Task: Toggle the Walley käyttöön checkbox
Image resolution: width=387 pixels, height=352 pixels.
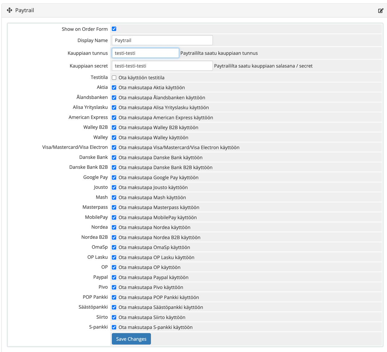Action: (114, 138)
